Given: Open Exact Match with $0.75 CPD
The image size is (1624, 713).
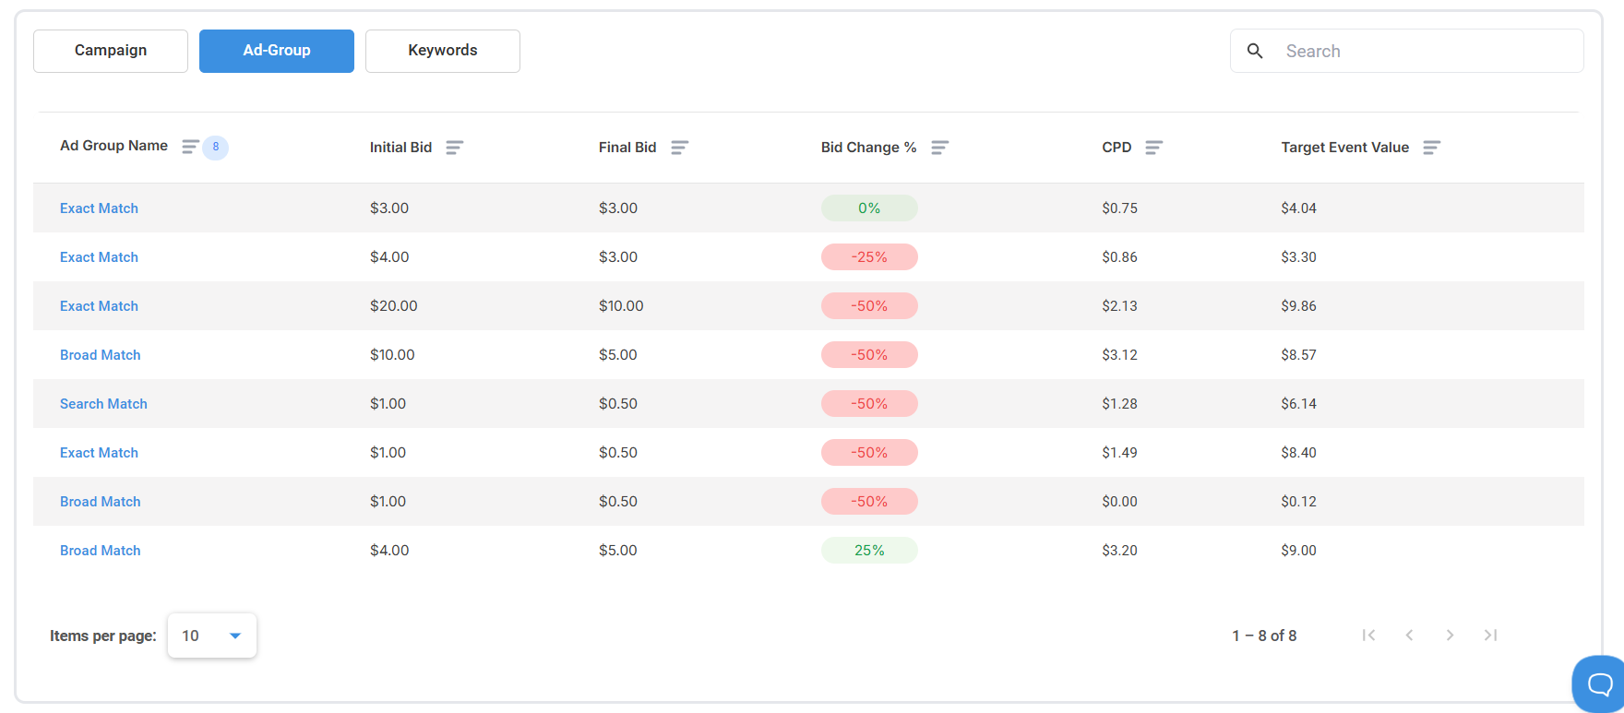Looking at the screenshot, I should (99, 208).
